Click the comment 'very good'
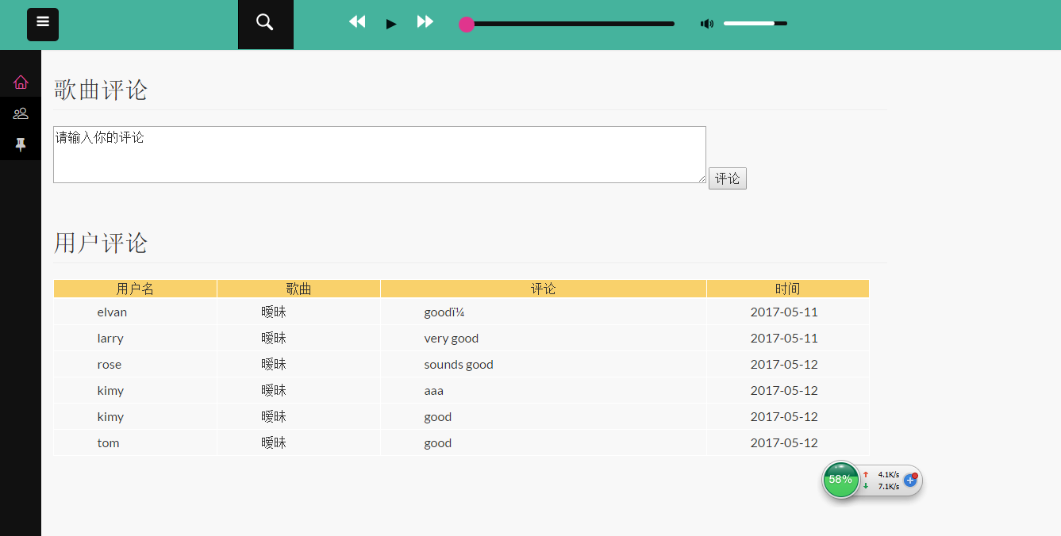 pyautogui.click(x=452, y=339)
